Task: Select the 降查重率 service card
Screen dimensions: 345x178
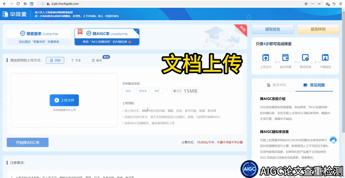Action: (39, 37)
